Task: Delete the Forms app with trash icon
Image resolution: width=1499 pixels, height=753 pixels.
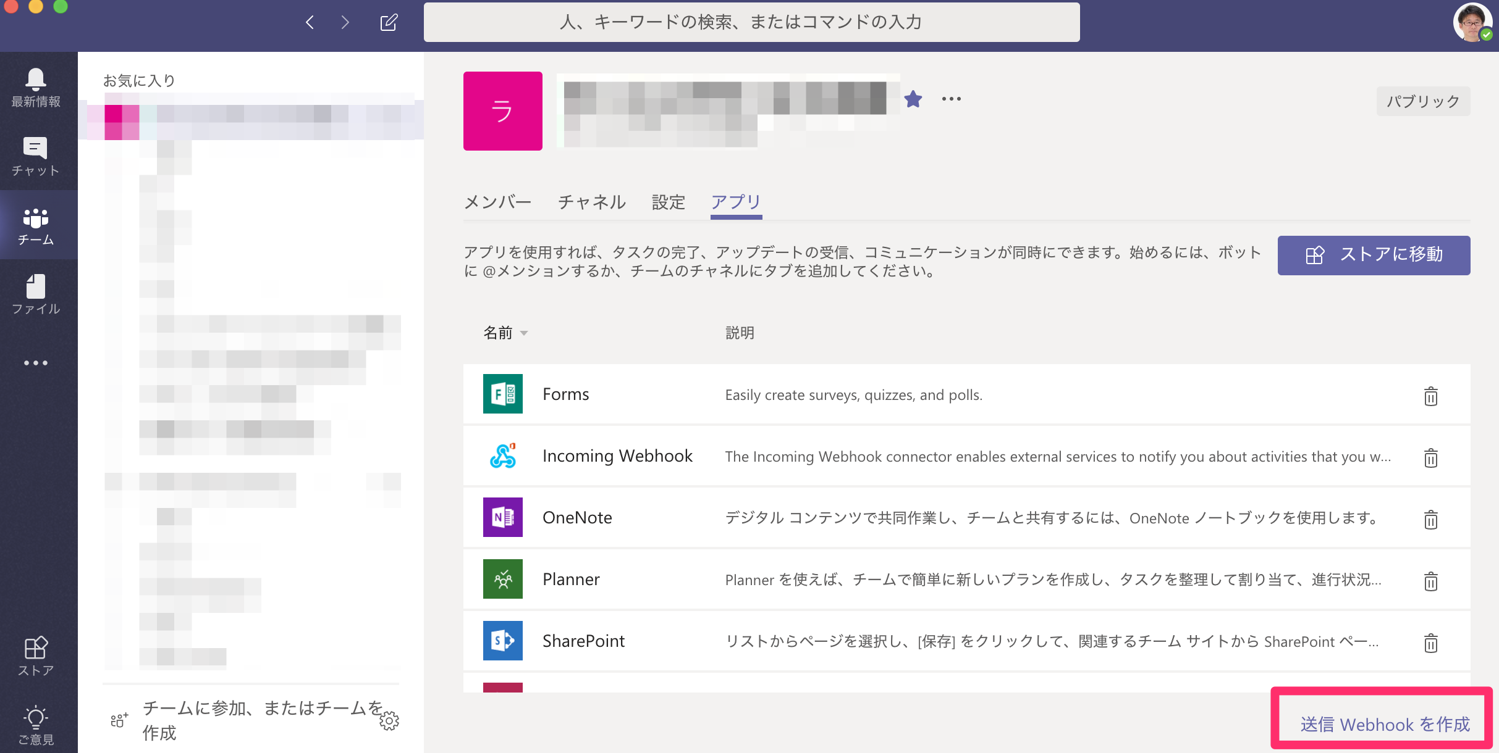Action: tap(1431, 396)
